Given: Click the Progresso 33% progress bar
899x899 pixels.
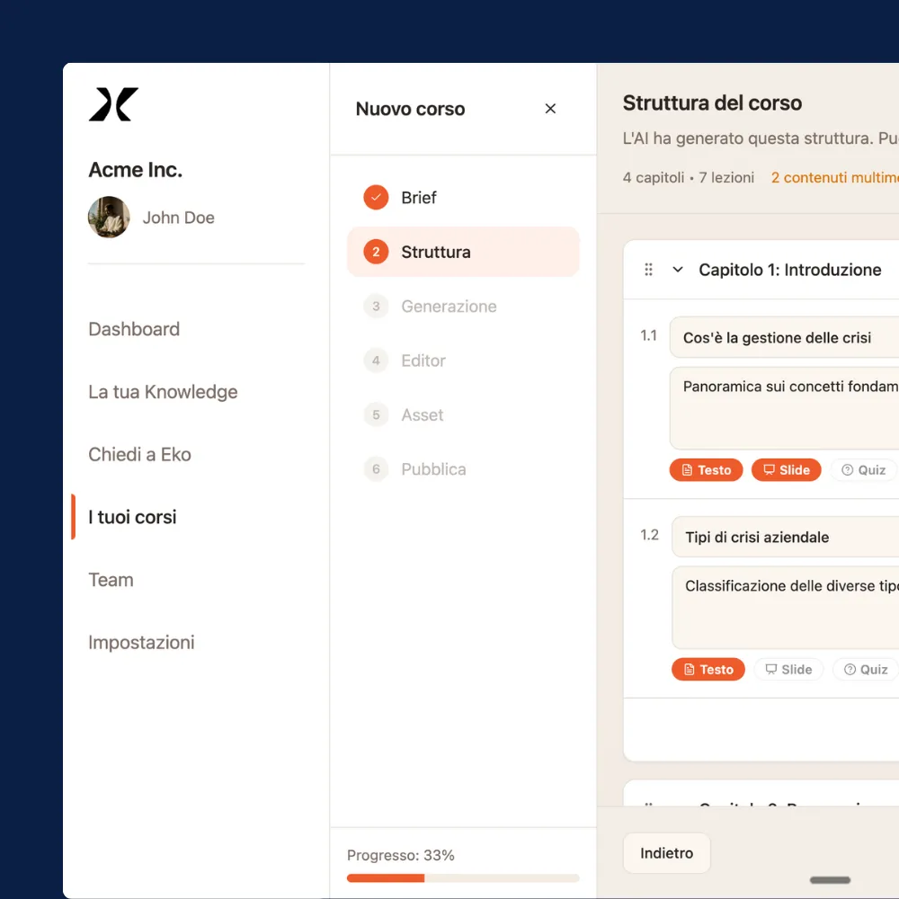Looking at the screenshot, I should coord(462,877).
